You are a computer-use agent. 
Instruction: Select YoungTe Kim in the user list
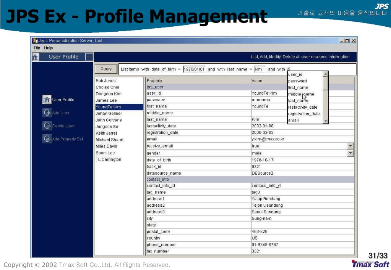tap(119, 107)
